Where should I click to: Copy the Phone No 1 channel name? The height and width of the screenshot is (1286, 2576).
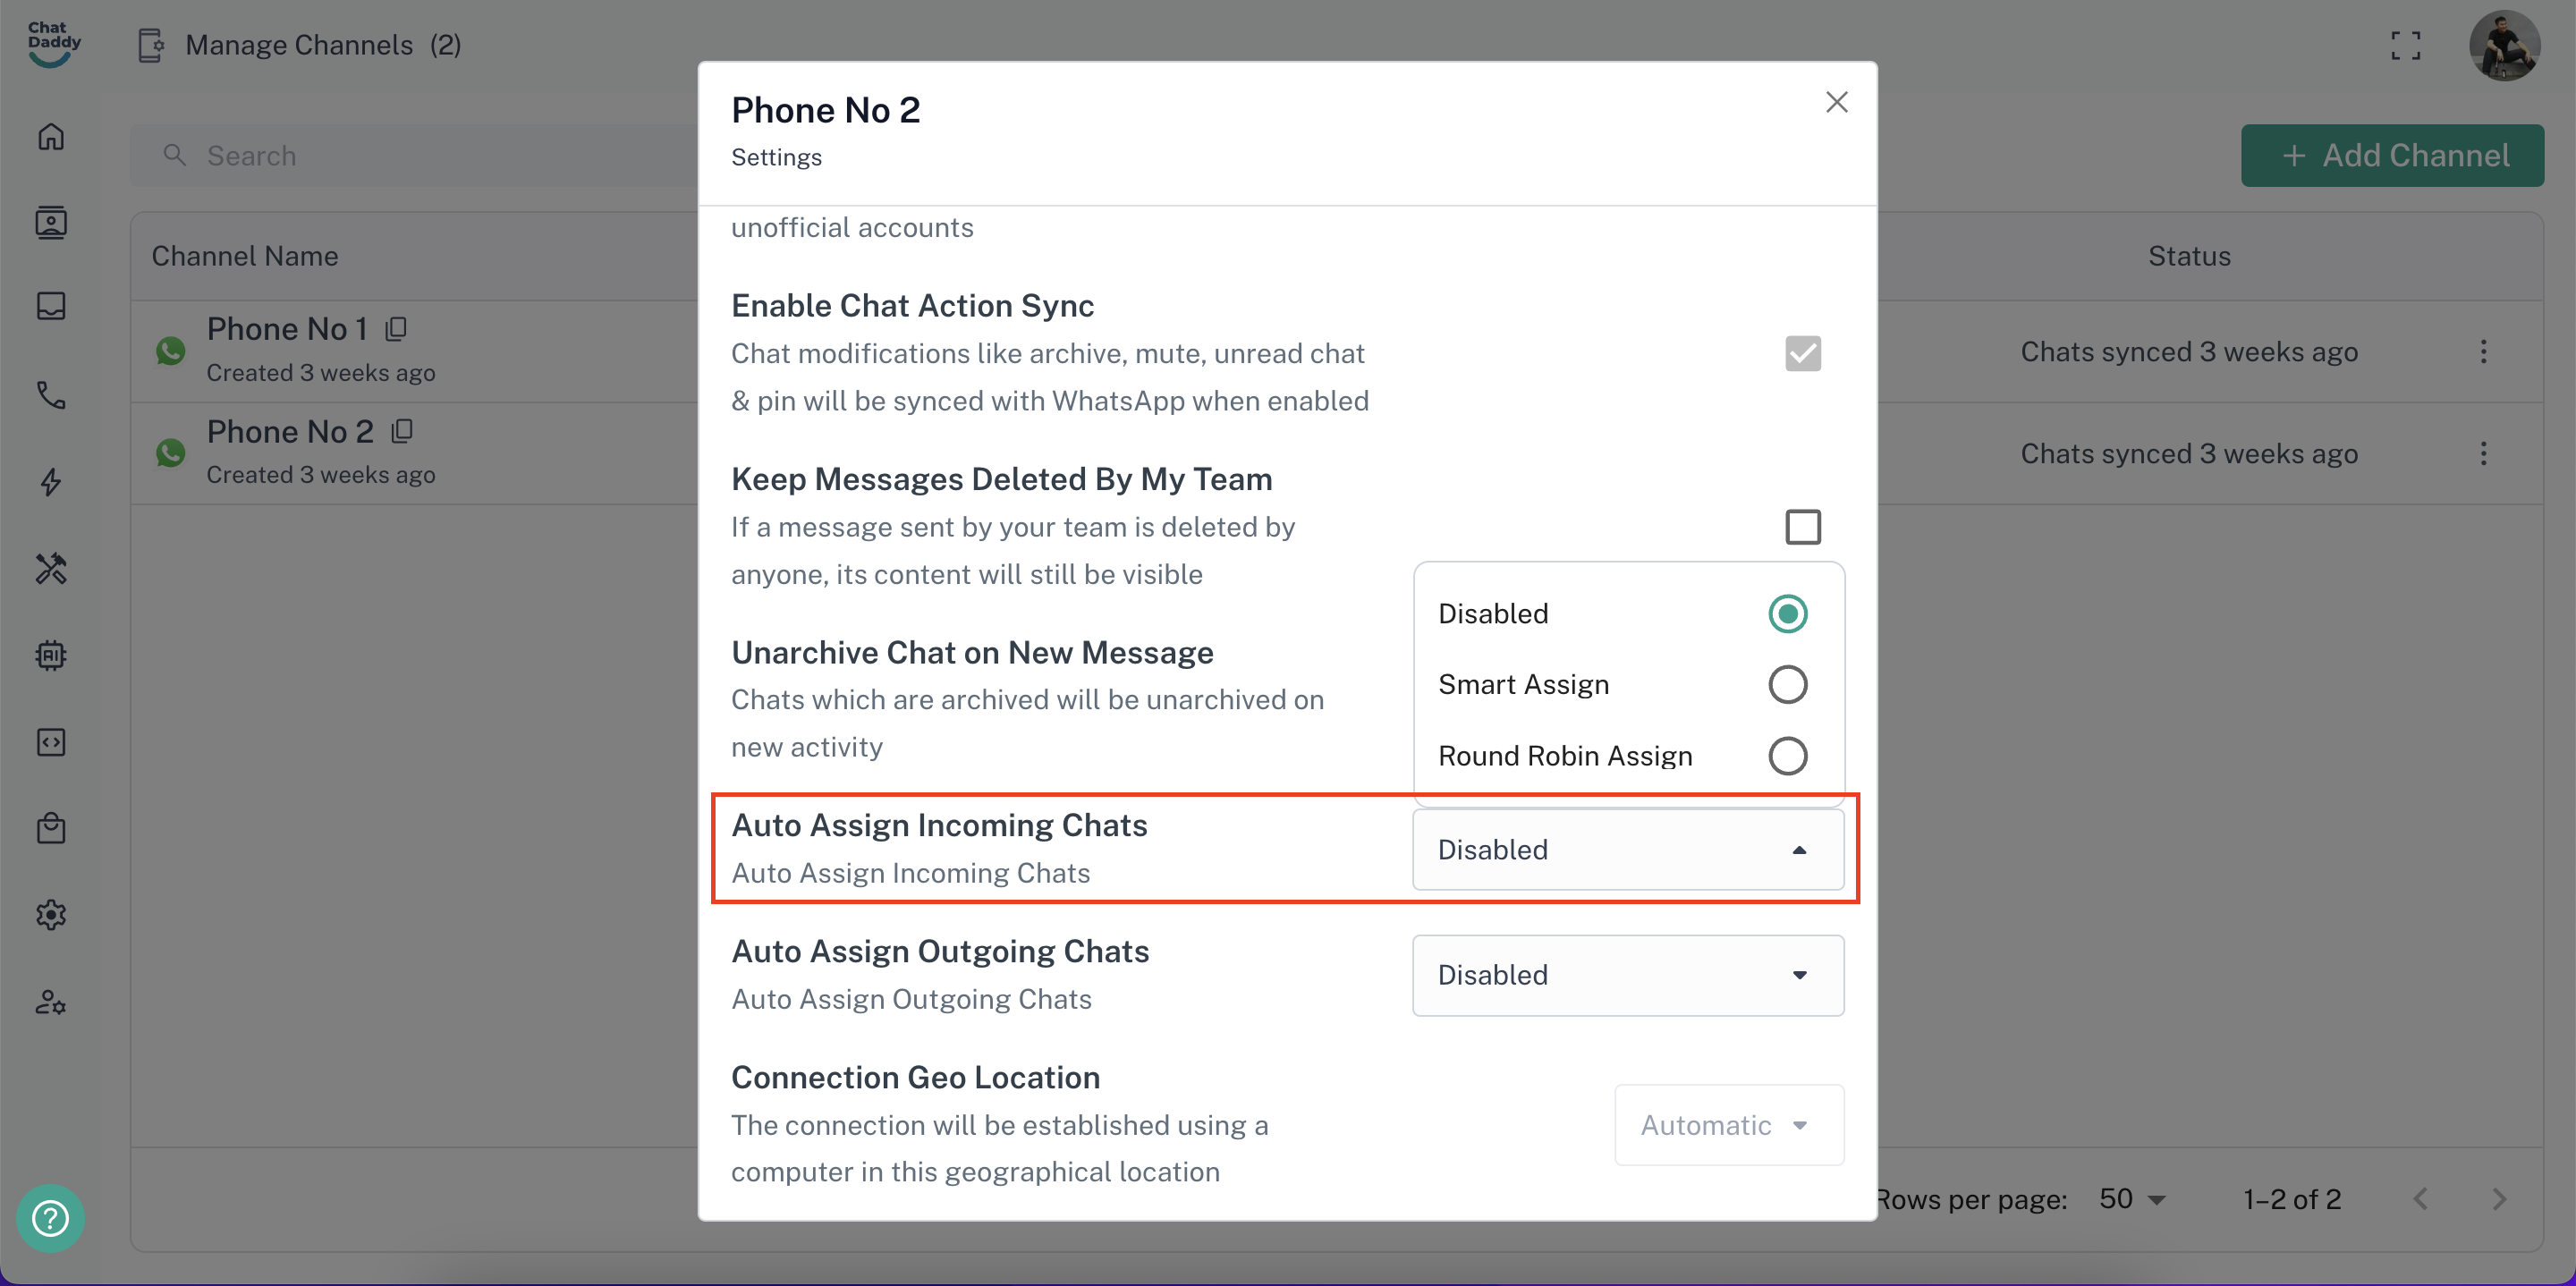[x=397, y=328]
